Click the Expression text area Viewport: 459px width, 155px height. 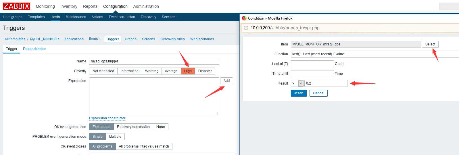pyautogui.click(x=154, y=96)
